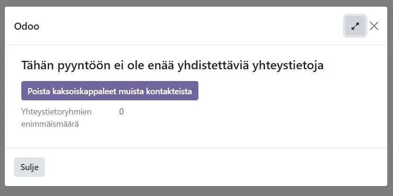The image size is (393, 196).
Task: Select the Yhteystietoryhmien enimmäismäärä label
Action: coord(56,118)
